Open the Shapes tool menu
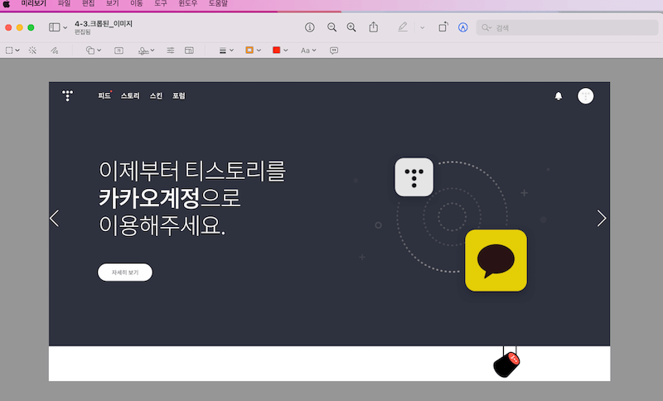Screen dimensions: 663x401 click(94, 51)
